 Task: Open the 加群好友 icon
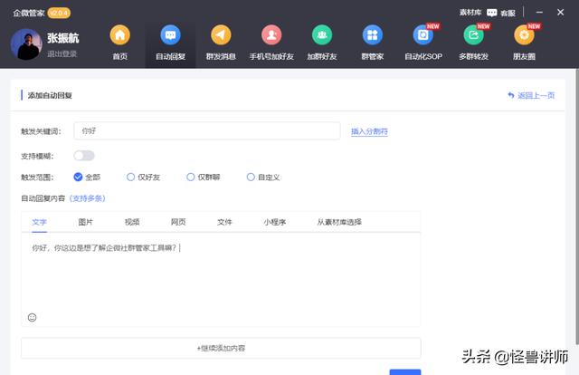tap(322, 35)
